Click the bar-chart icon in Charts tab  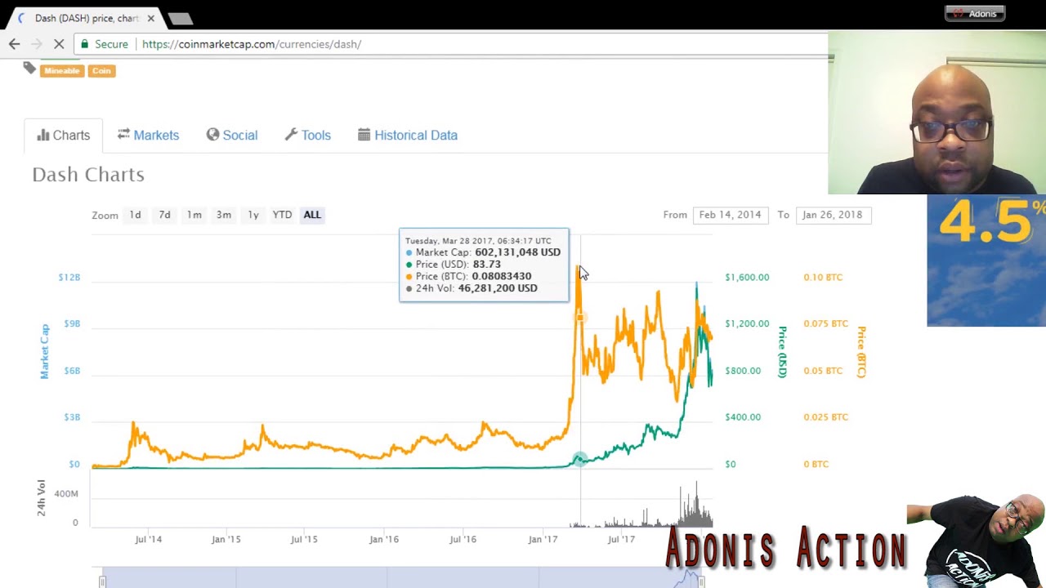tap(43, 135)
